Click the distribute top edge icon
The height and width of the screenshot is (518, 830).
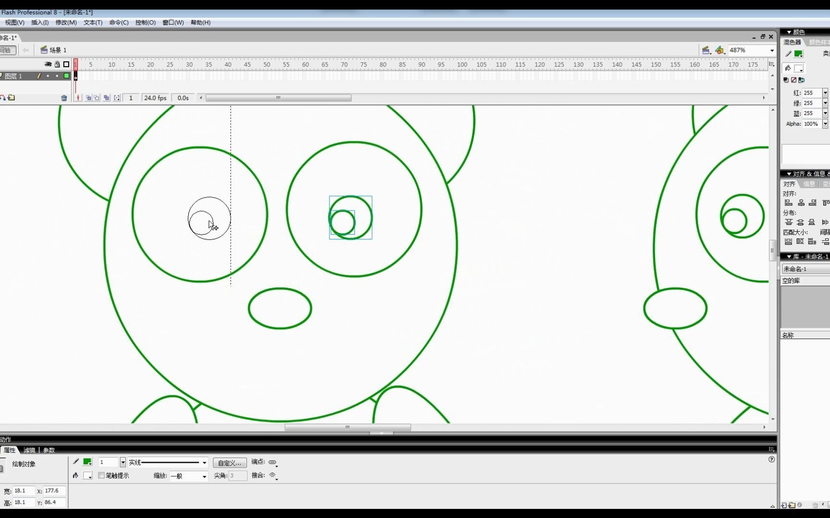tap(789, 222)
